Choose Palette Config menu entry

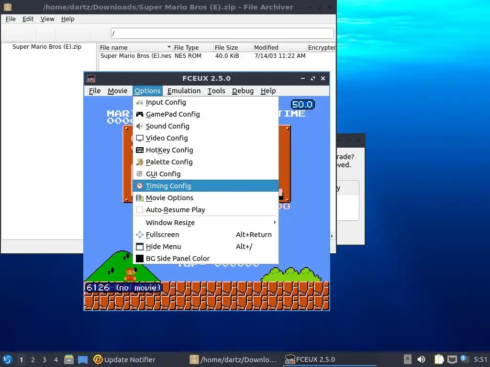206,162
